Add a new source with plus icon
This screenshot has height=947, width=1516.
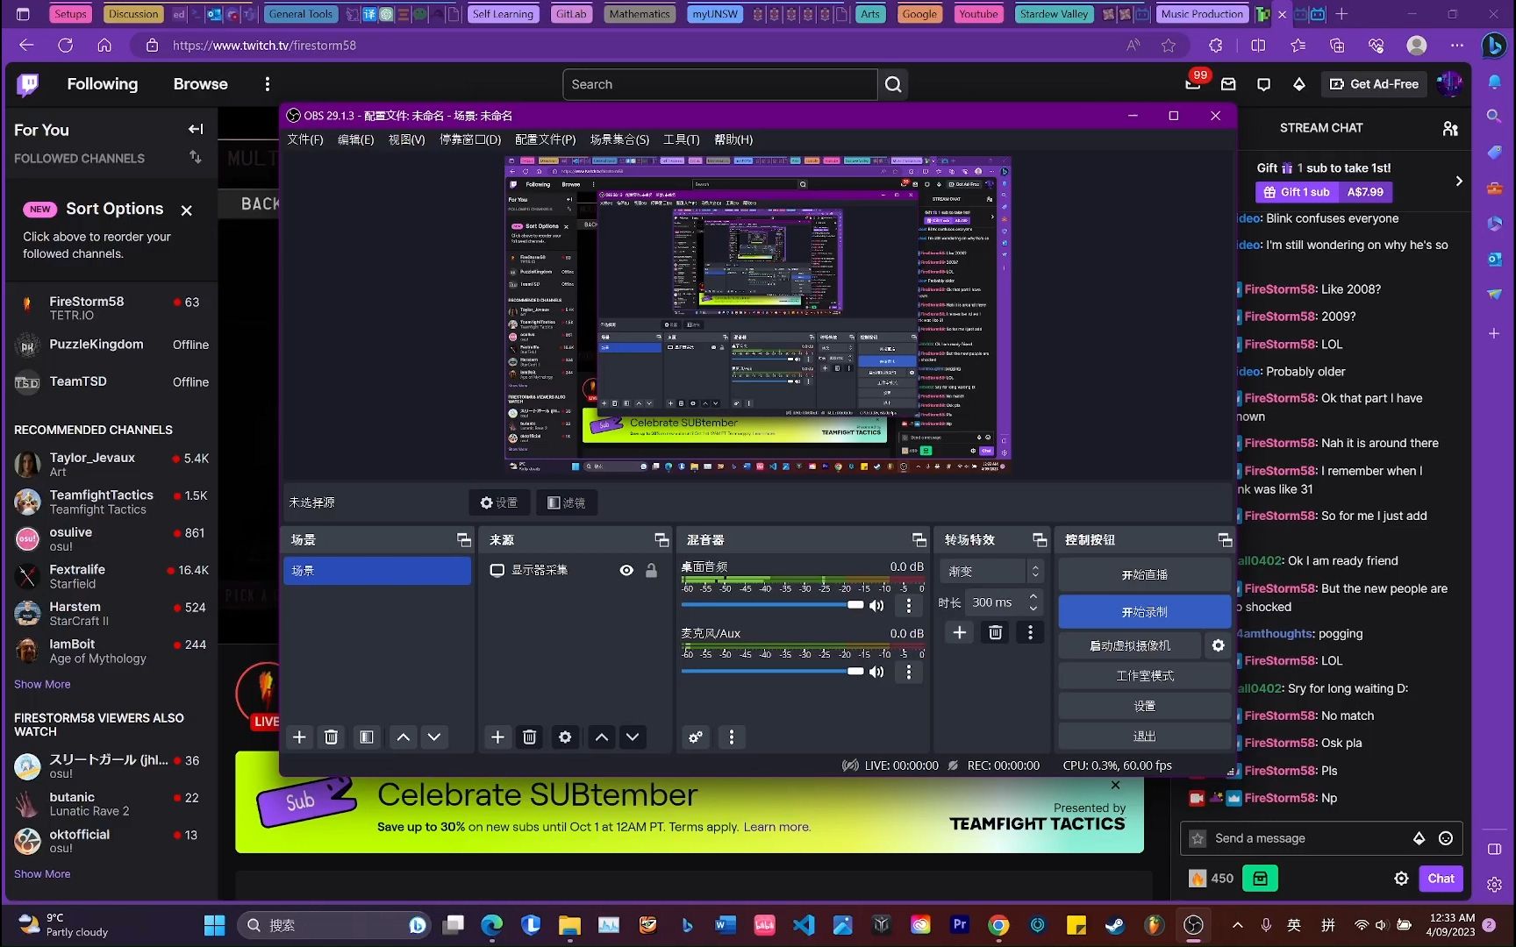click(x=497, y=737)
